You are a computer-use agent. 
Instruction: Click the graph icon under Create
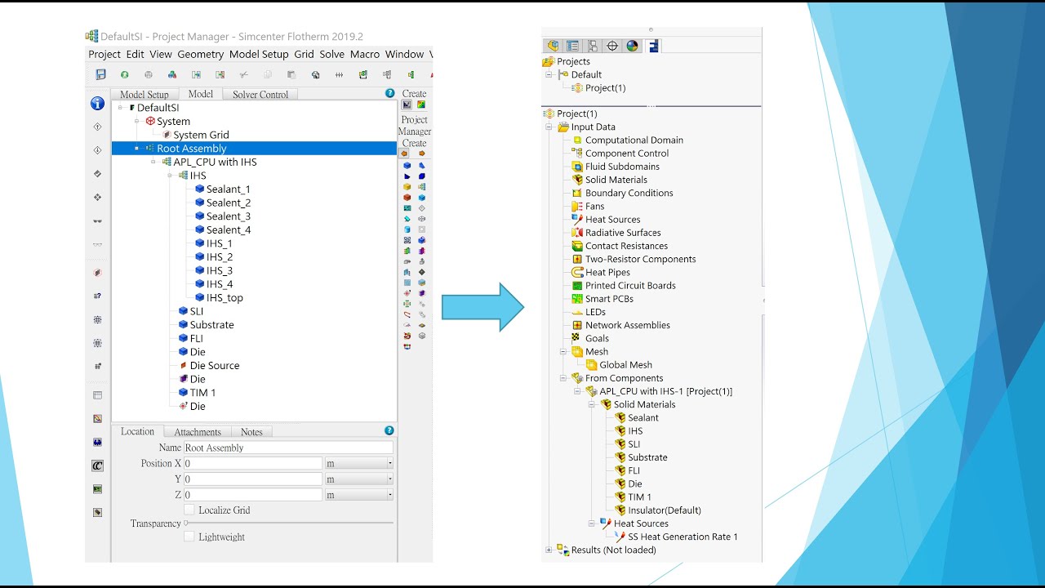coord(407,105)
